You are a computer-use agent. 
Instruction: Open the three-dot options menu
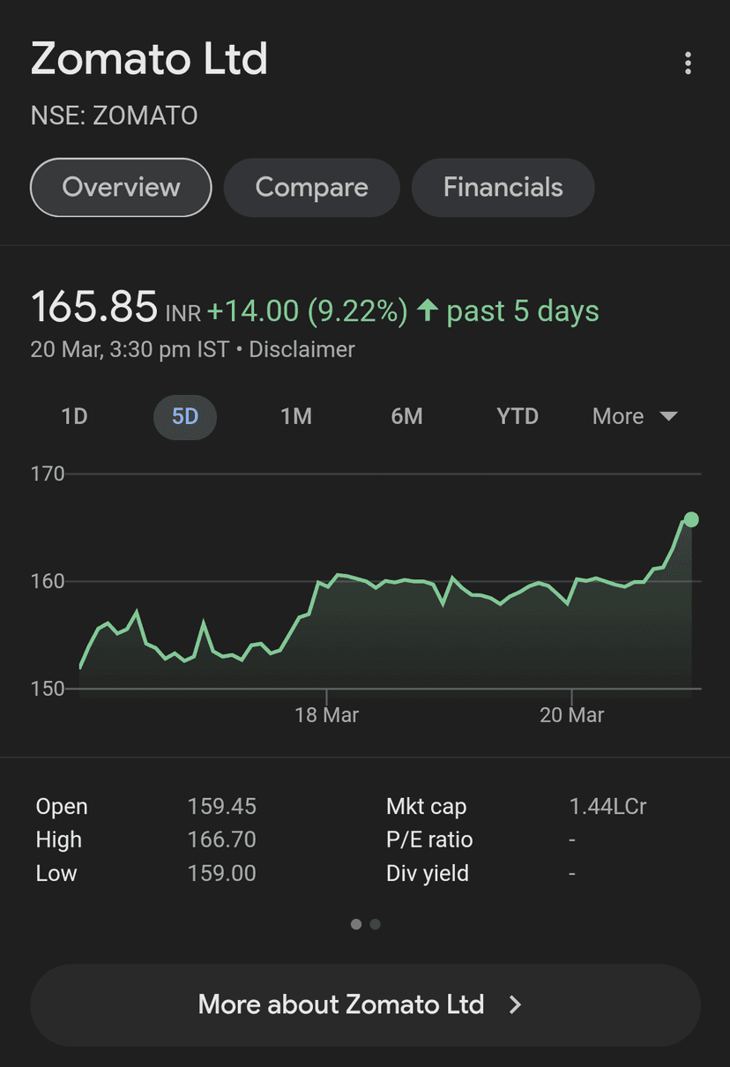688,63
